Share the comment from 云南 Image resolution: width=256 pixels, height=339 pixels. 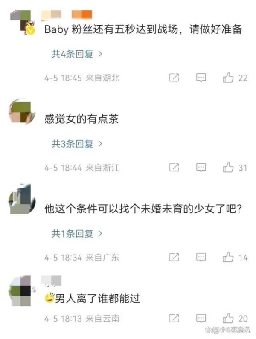[174, 318]
